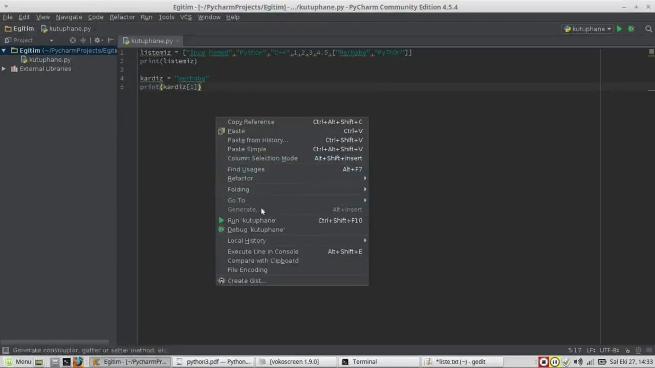Choose Copy Reference in context menu
The width and height of the screenshot is (655, 368).
pos(292,122)
